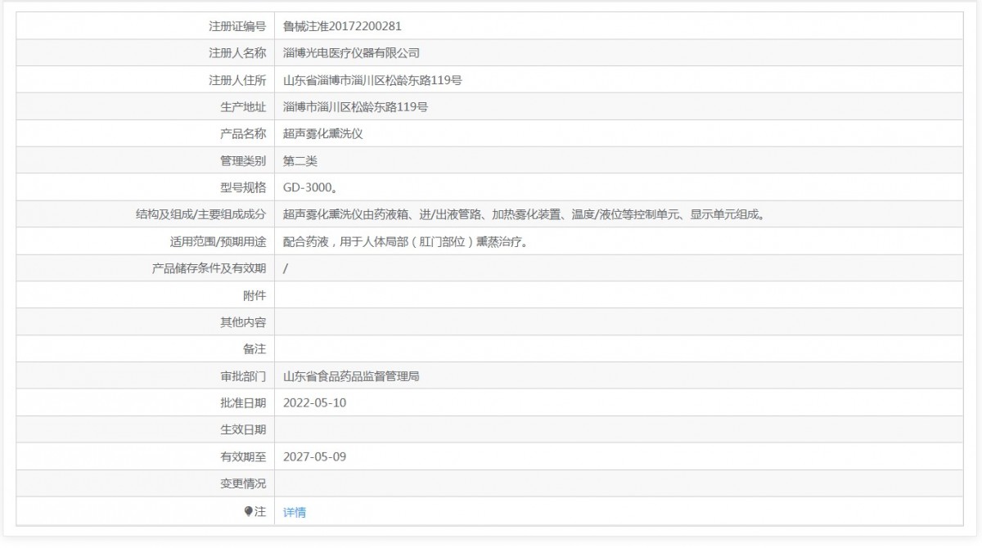The height and width of the screenshot is (548, 982).
Task: Select address 山东省淄博市淄川区松龄东路119号
Action: coord(373,80)
